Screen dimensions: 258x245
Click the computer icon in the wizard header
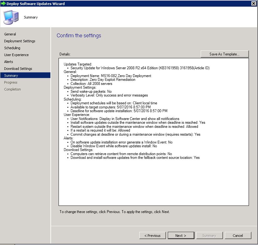point(11,17)
